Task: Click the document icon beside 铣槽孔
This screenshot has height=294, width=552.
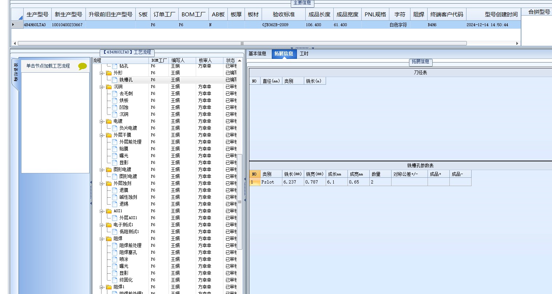Action: 115,80
